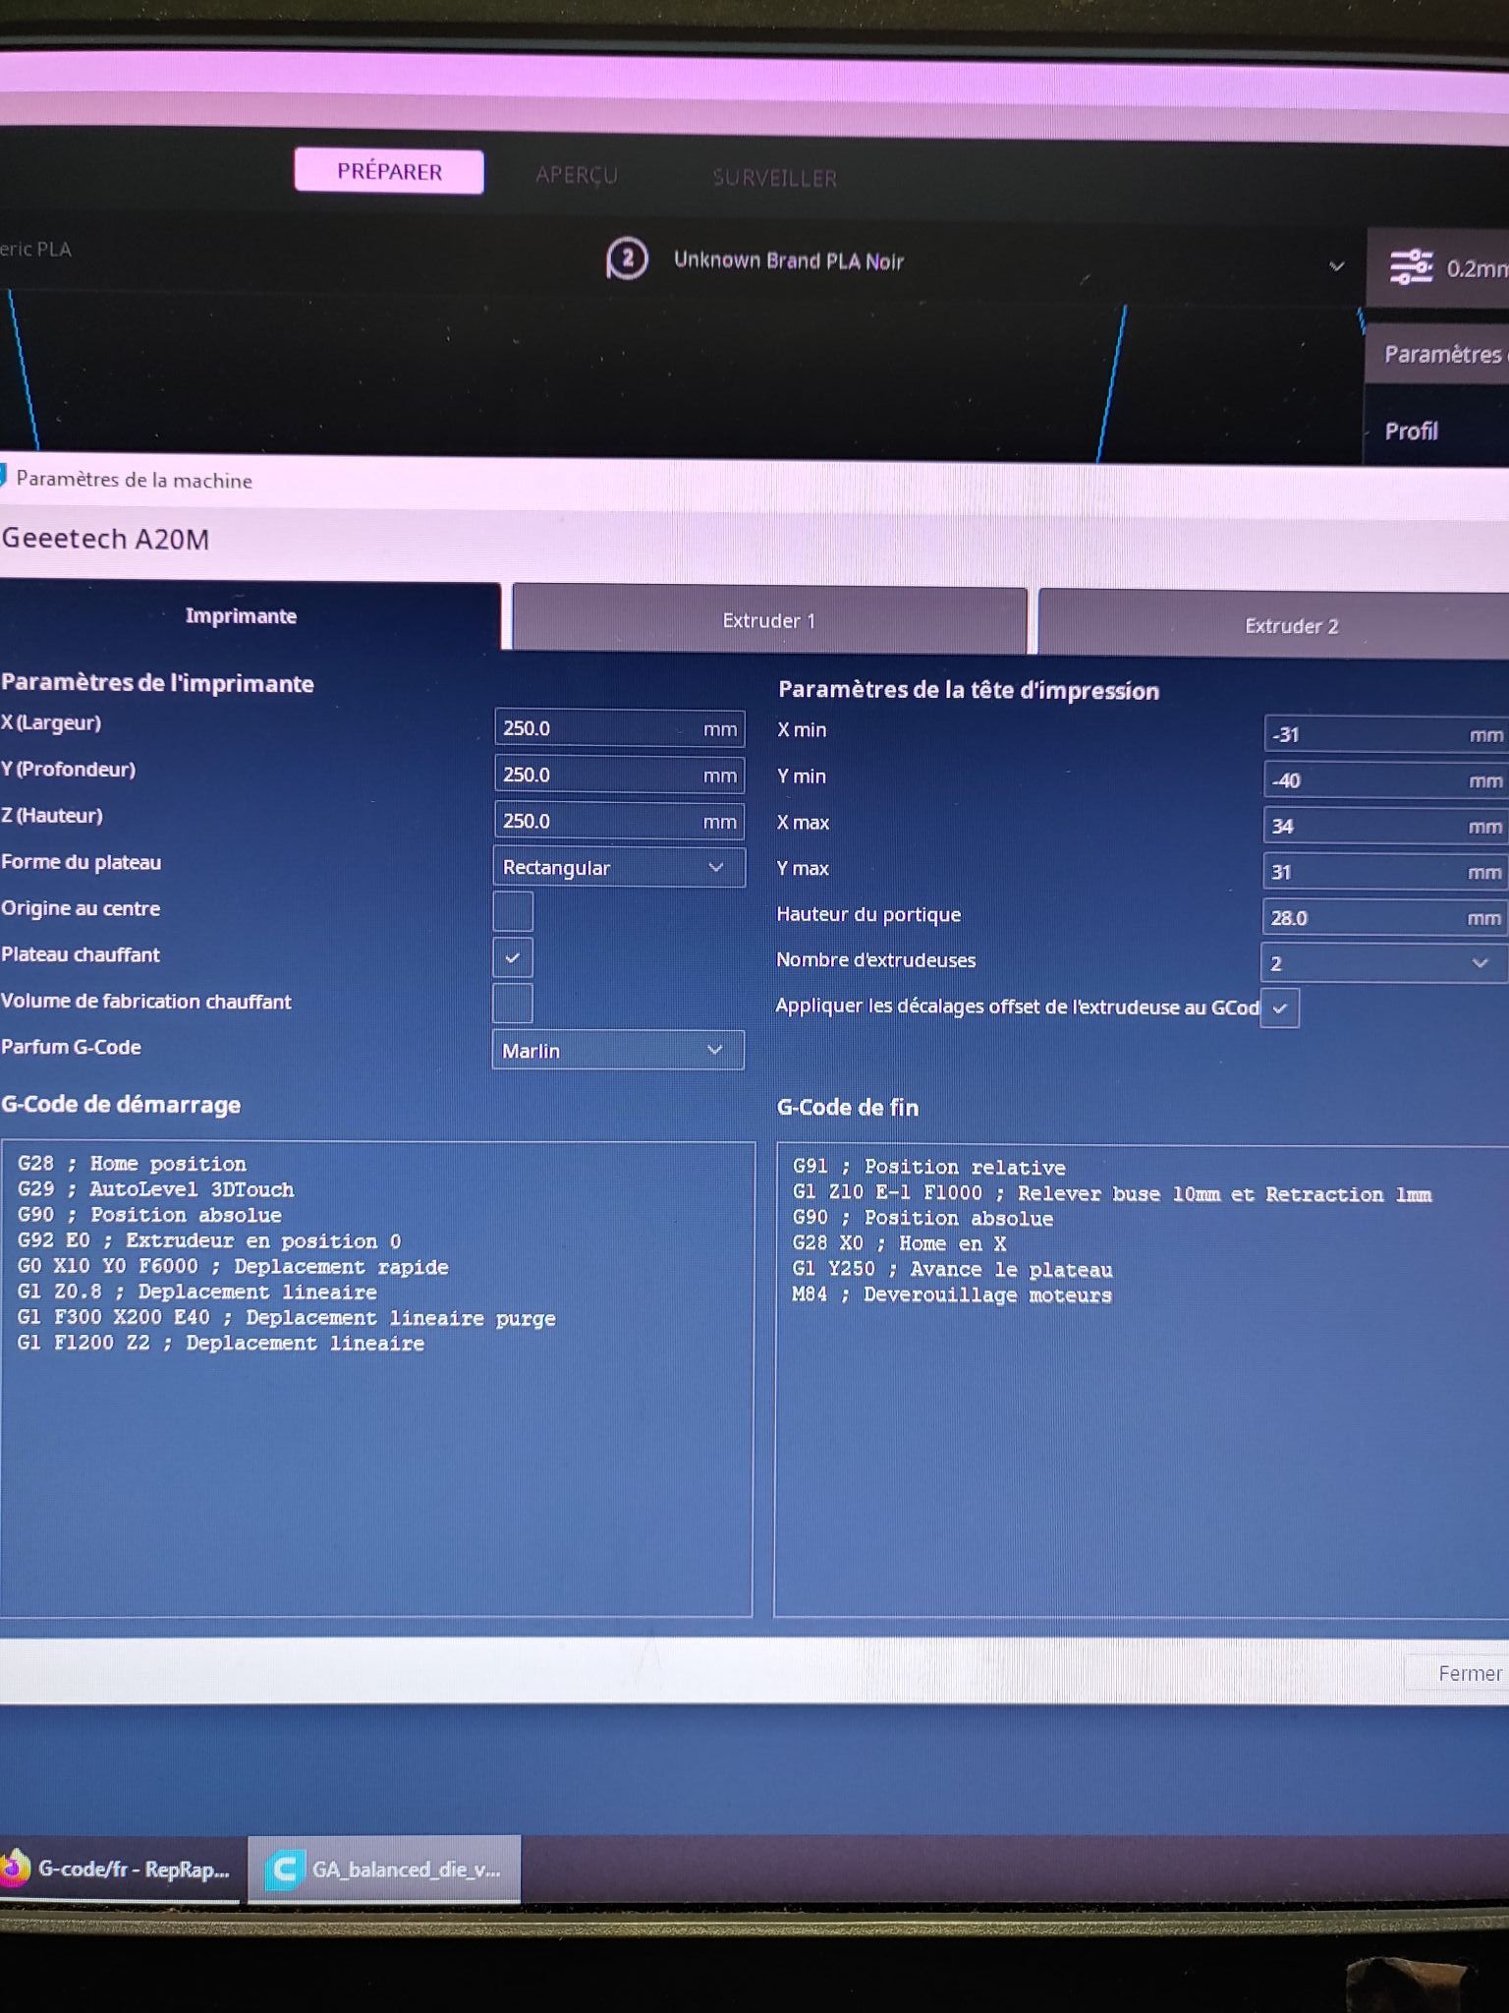Open G-code/fr RepRap taskbar window
The image size is (1509, 2013).
pos(120,1869)
